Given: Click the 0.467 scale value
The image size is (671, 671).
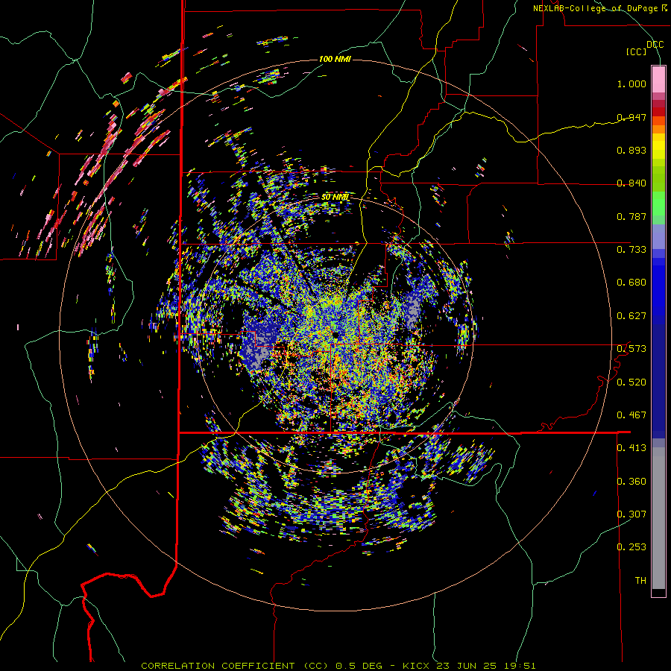Looking at the screenshot, I should 631,415.
